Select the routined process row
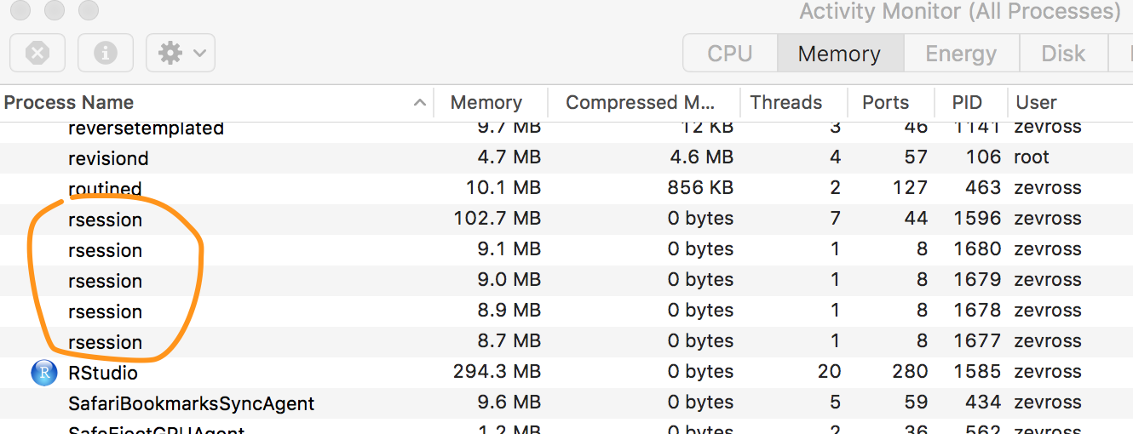This screenshot has width=1133, height=434. 566,188
